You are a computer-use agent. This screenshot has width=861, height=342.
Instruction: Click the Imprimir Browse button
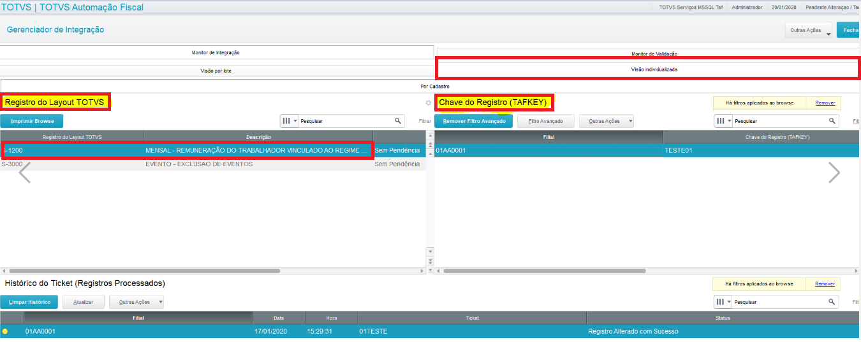pos(32,121)
